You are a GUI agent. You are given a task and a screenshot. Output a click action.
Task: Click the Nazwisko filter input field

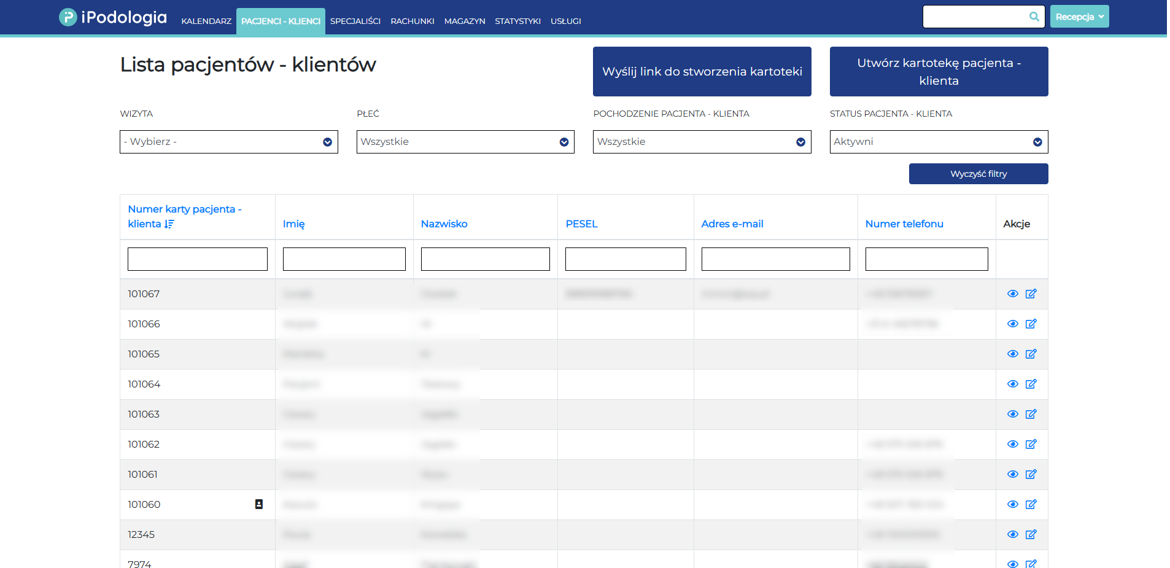click(x=485, y=259)
